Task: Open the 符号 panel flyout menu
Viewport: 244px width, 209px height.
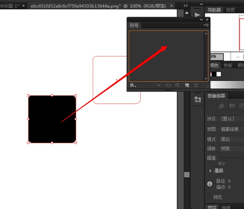Action: 206,25
